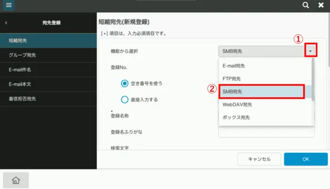This screenshot has width=330, height=189.
Task: Select the 直接入力する radio button
Action: 125,99
